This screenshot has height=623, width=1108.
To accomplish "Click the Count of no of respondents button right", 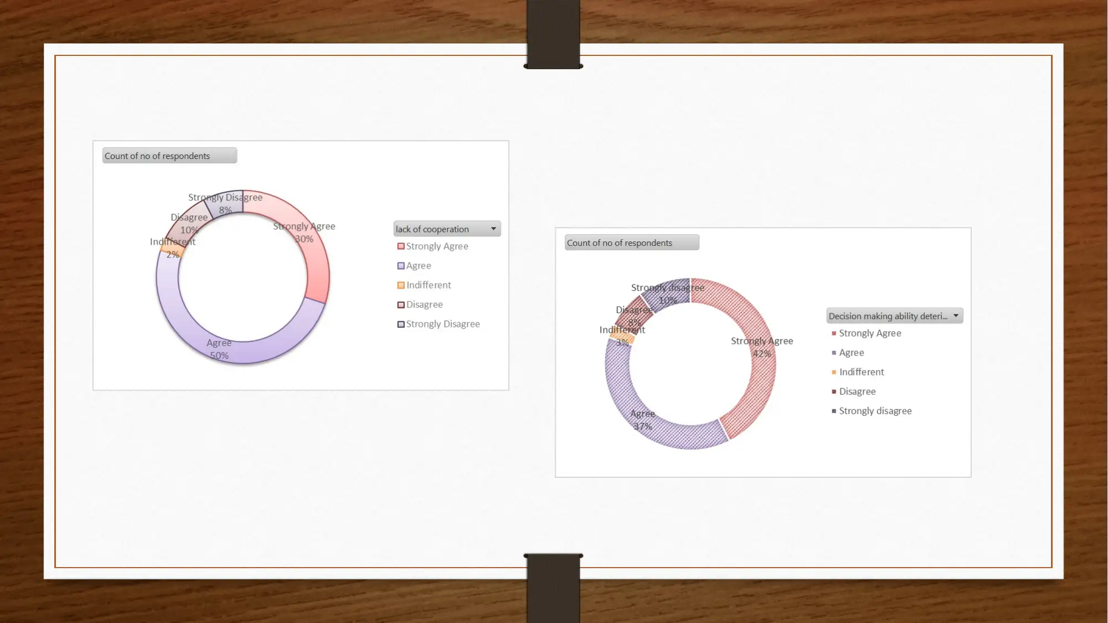I will pyautogui.click(x=630, y=243).
